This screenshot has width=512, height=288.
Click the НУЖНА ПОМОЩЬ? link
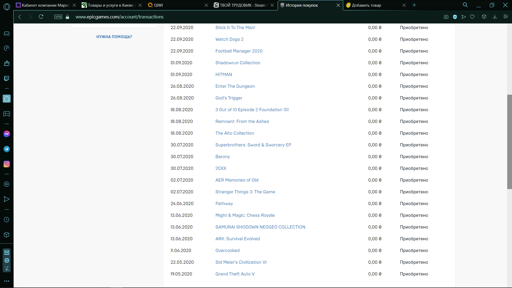pyautogui.click(x=114, y=37)
